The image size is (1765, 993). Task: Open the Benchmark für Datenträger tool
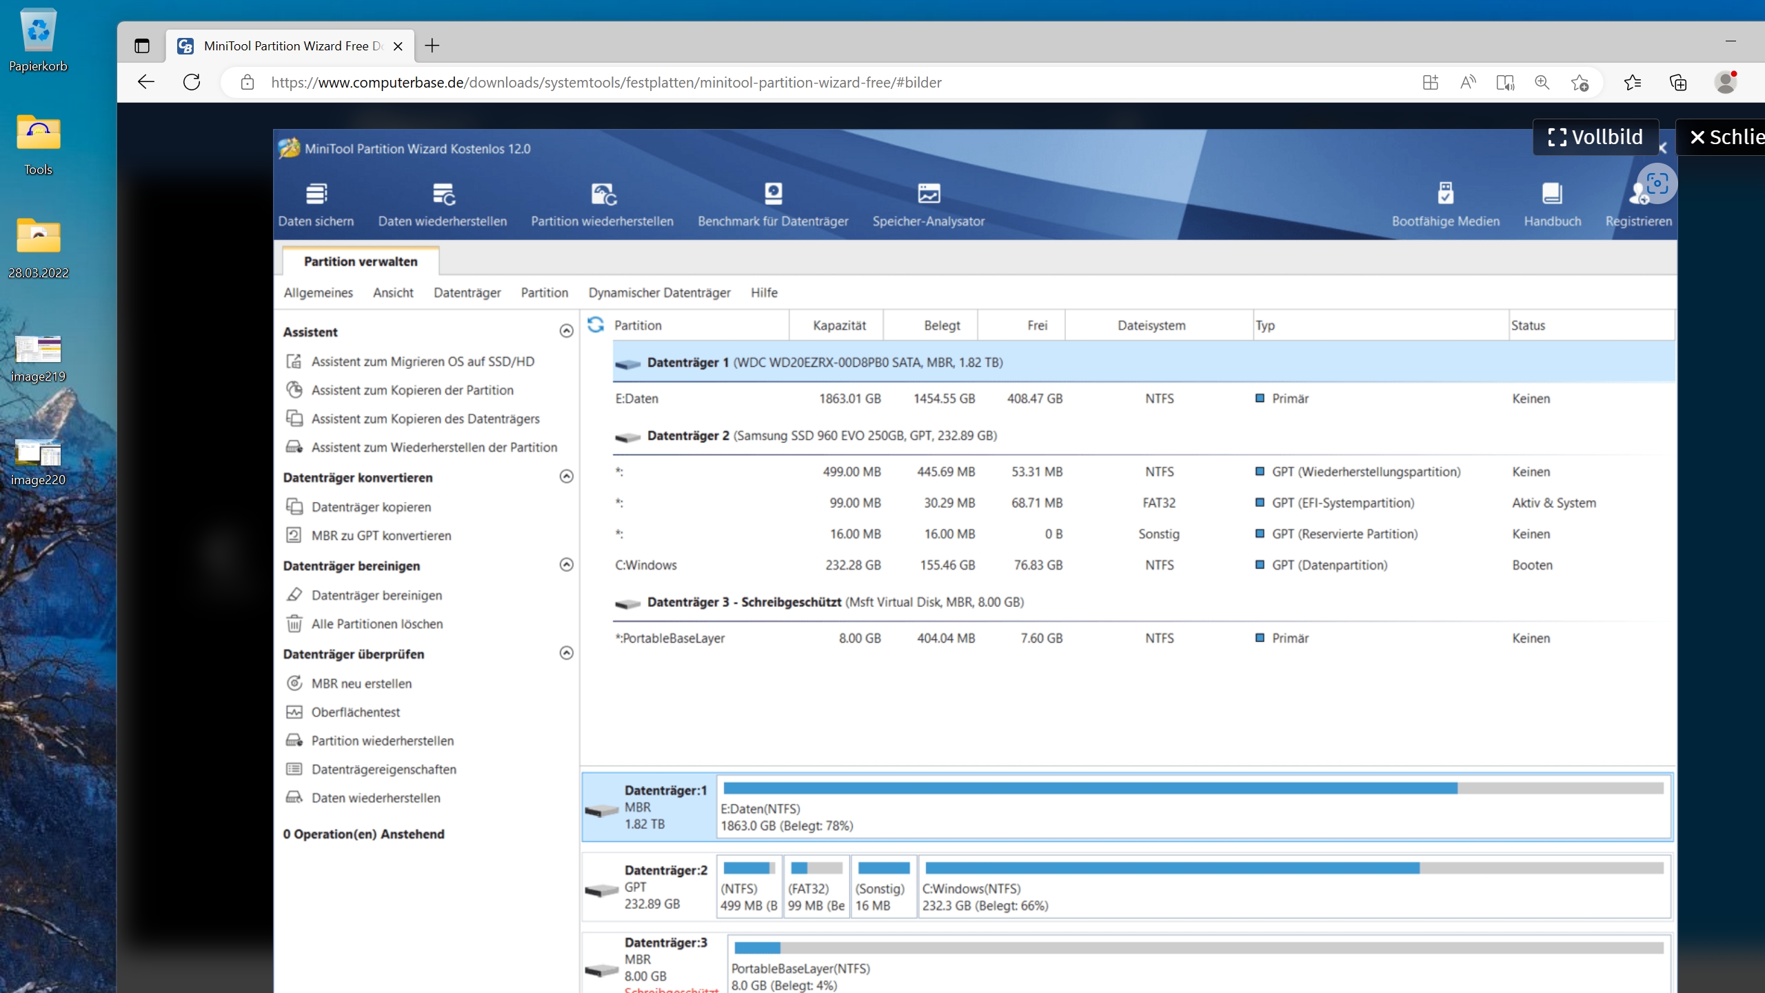[773, 194]
